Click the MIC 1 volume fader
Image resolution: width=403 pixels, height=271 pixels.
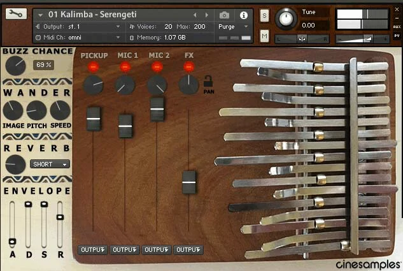125,126
